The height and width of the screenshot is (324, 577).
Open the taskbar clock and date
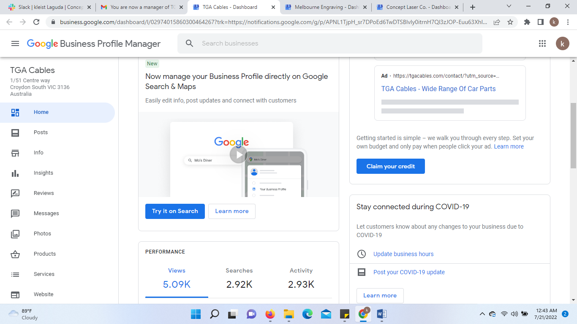(x=546, y=314)
